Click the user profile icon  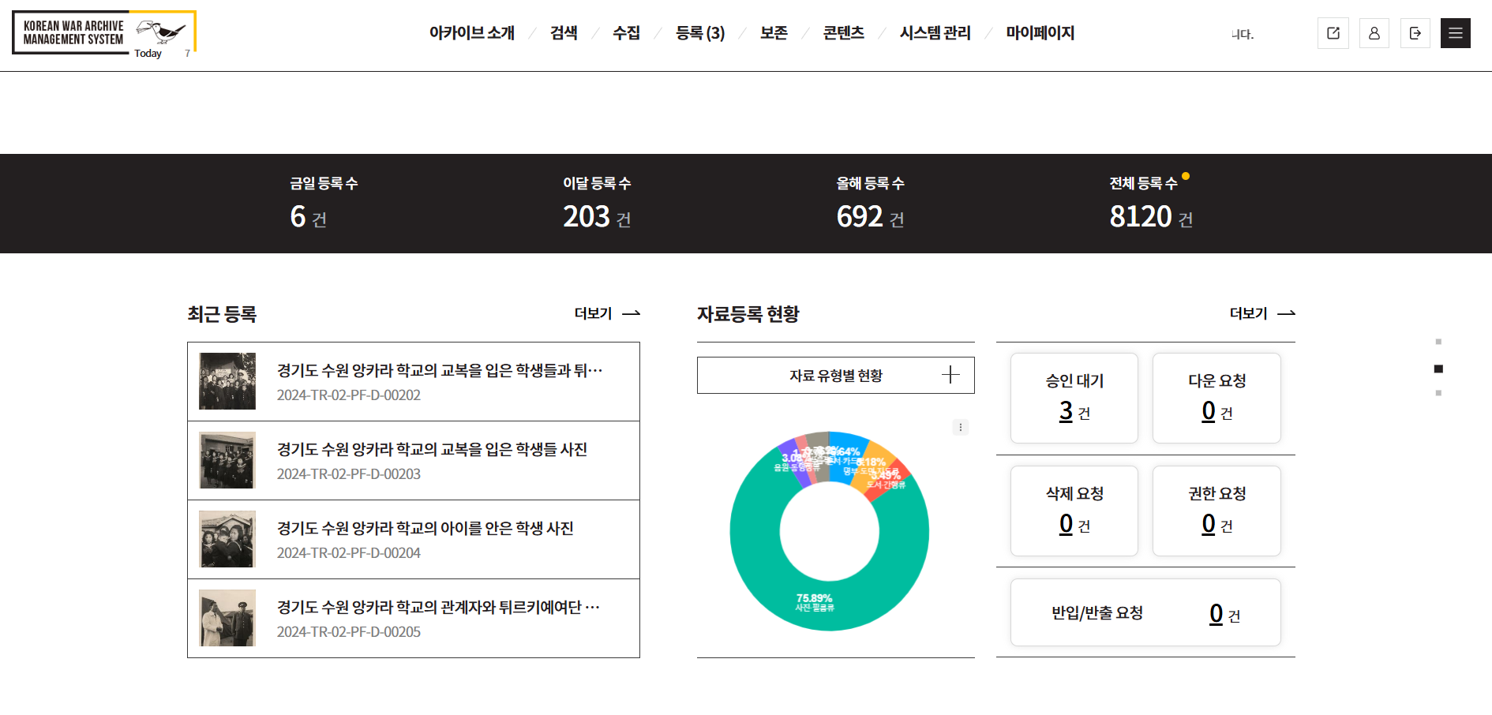(1374, 32)
